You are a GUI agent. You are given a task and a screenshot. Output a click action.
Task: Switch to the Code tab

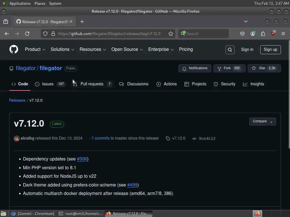pyautogui.click(x=20, y=84)
